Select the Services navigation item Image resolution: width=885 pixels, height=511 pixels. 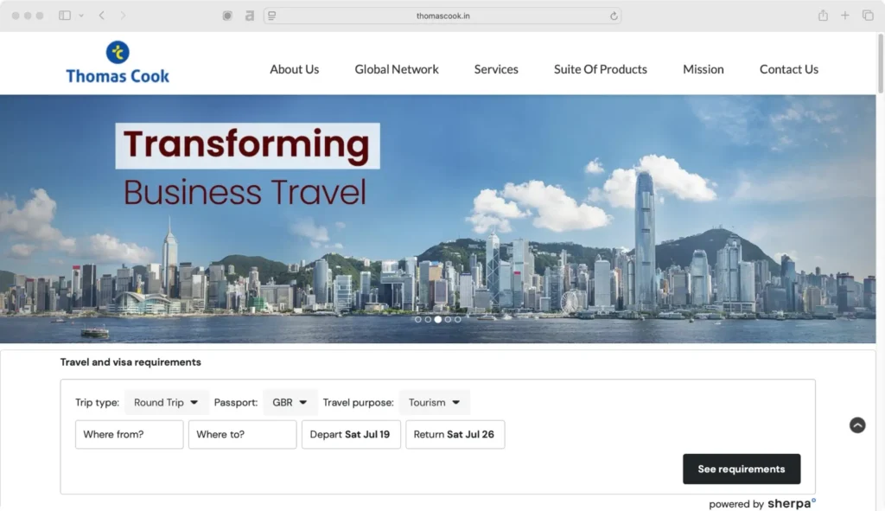(495, 69)
